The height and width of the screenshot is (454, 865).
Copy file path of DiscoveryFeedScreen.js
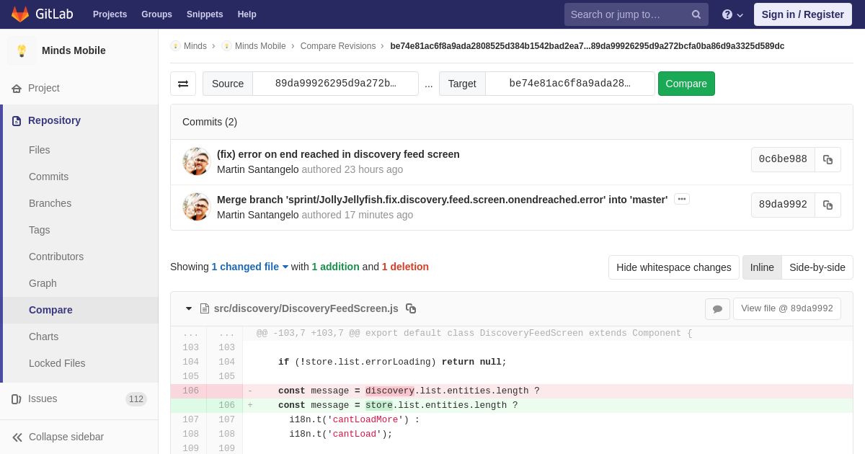pos(411,308)
